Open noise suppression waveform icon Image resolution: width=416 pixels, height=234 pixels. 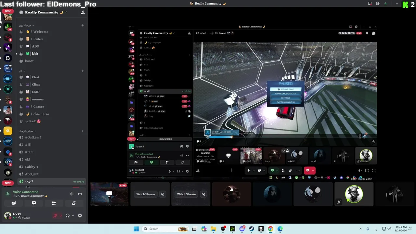(72, 194)
